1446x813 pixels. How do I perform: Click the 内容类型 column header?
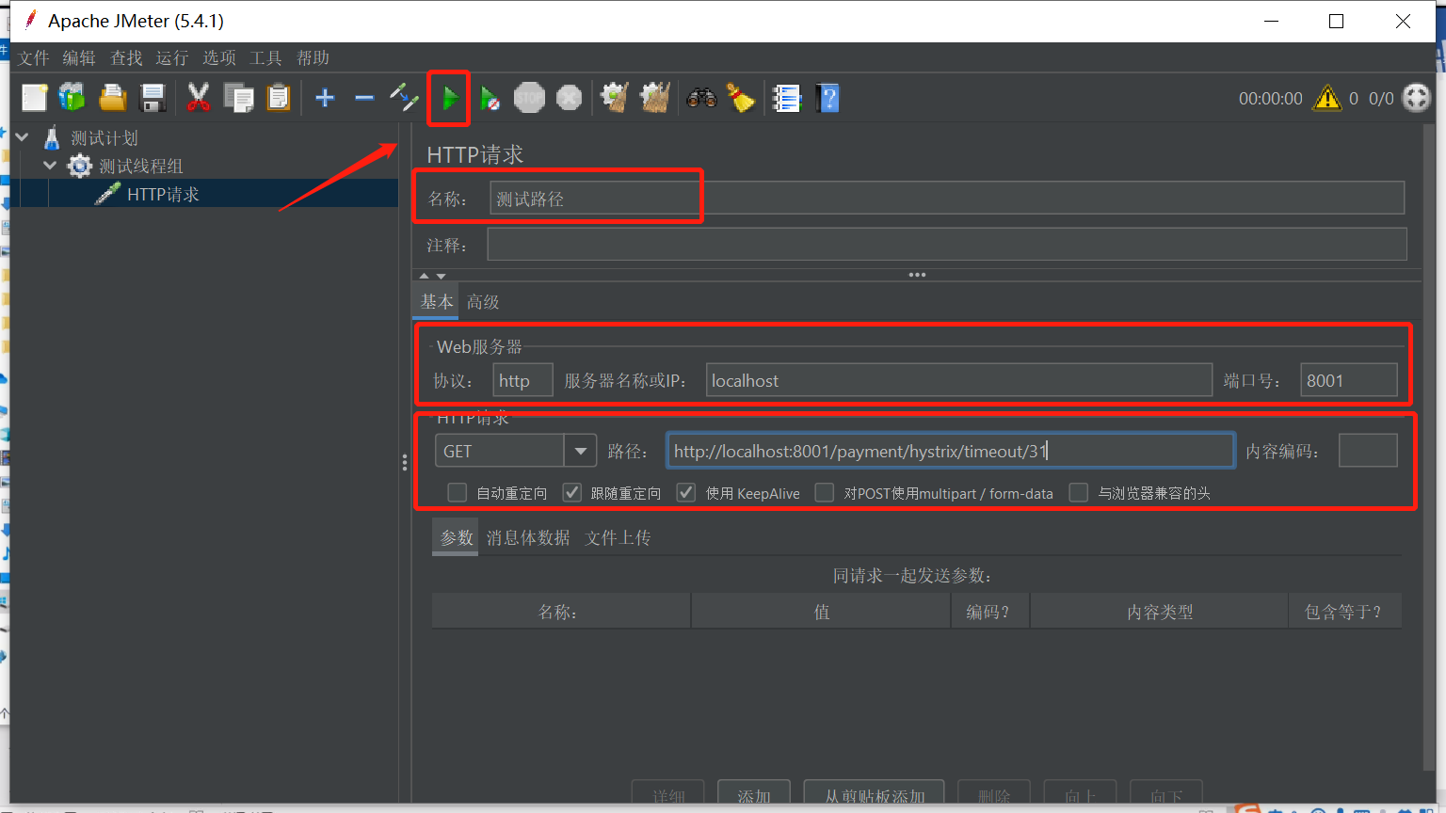coord(1160,612)
